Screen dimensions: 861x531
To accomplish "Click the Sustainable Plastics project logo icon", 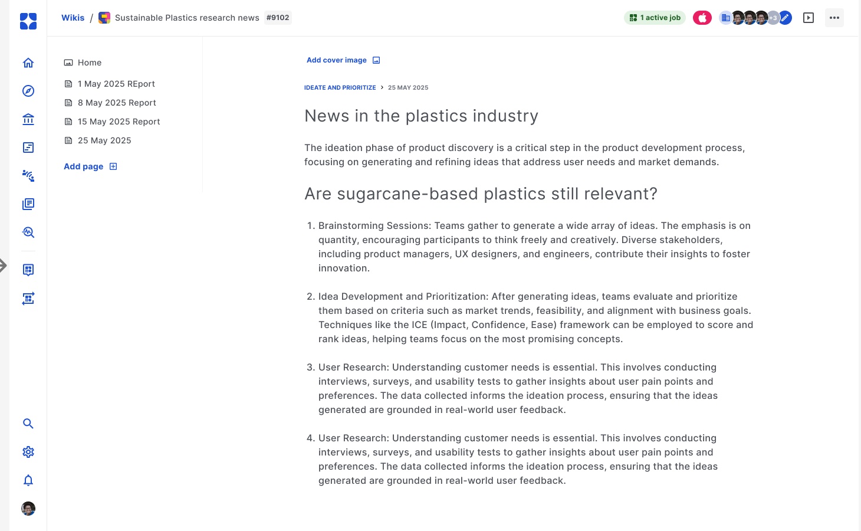I will [104, 18].
